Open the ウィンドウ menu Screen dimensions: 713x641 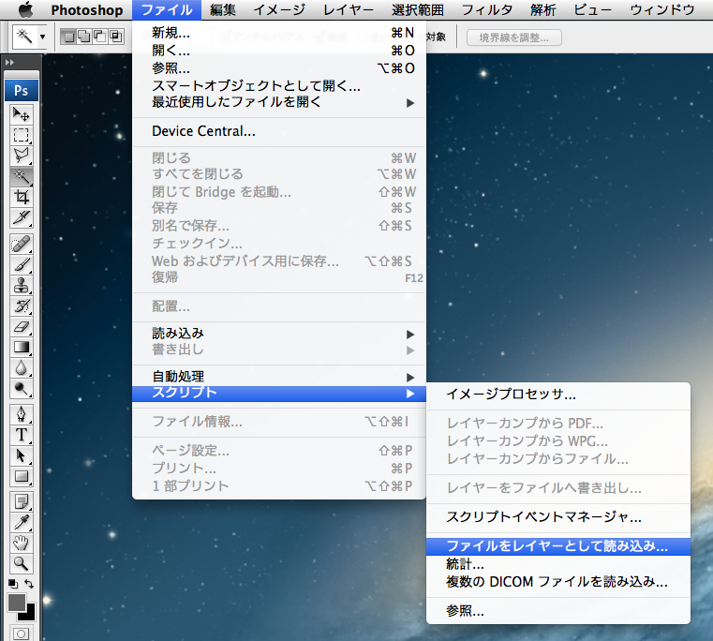point(662,10)
